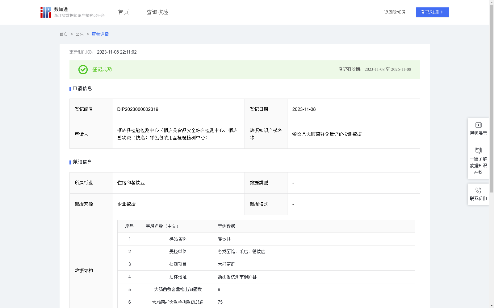Viewport: 494px width, 308px height.
Task: Click the 公告 breadcrumb link
Action: coord(80,34)
